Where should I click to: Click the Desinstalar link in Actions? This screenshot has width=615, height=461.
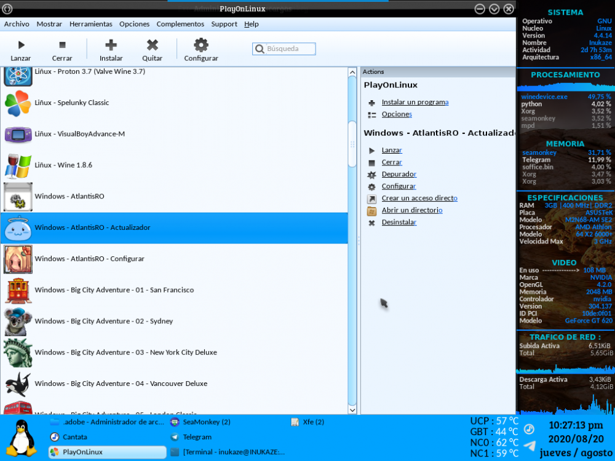tap(399, 223)
